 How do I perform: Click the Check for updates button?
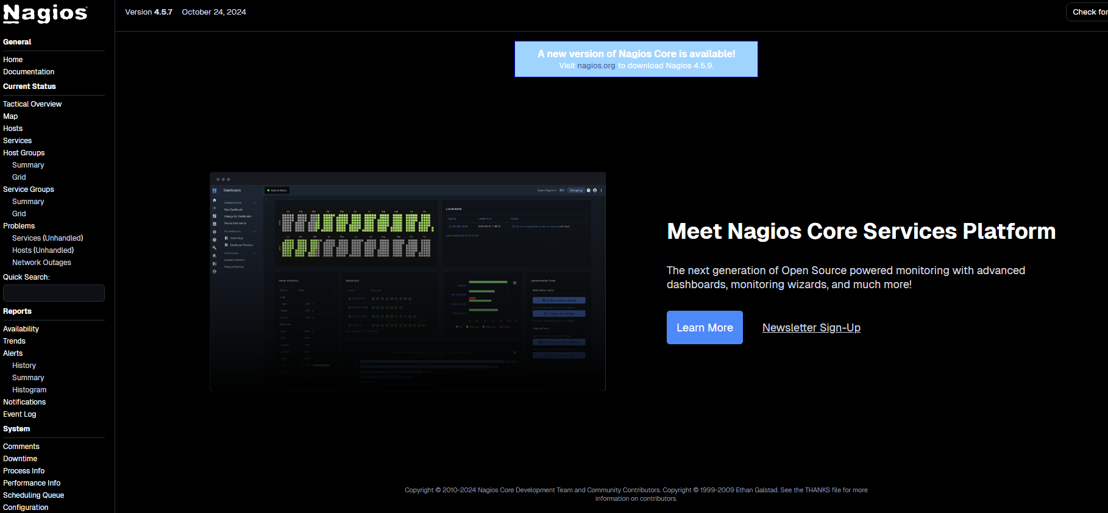1089,12
